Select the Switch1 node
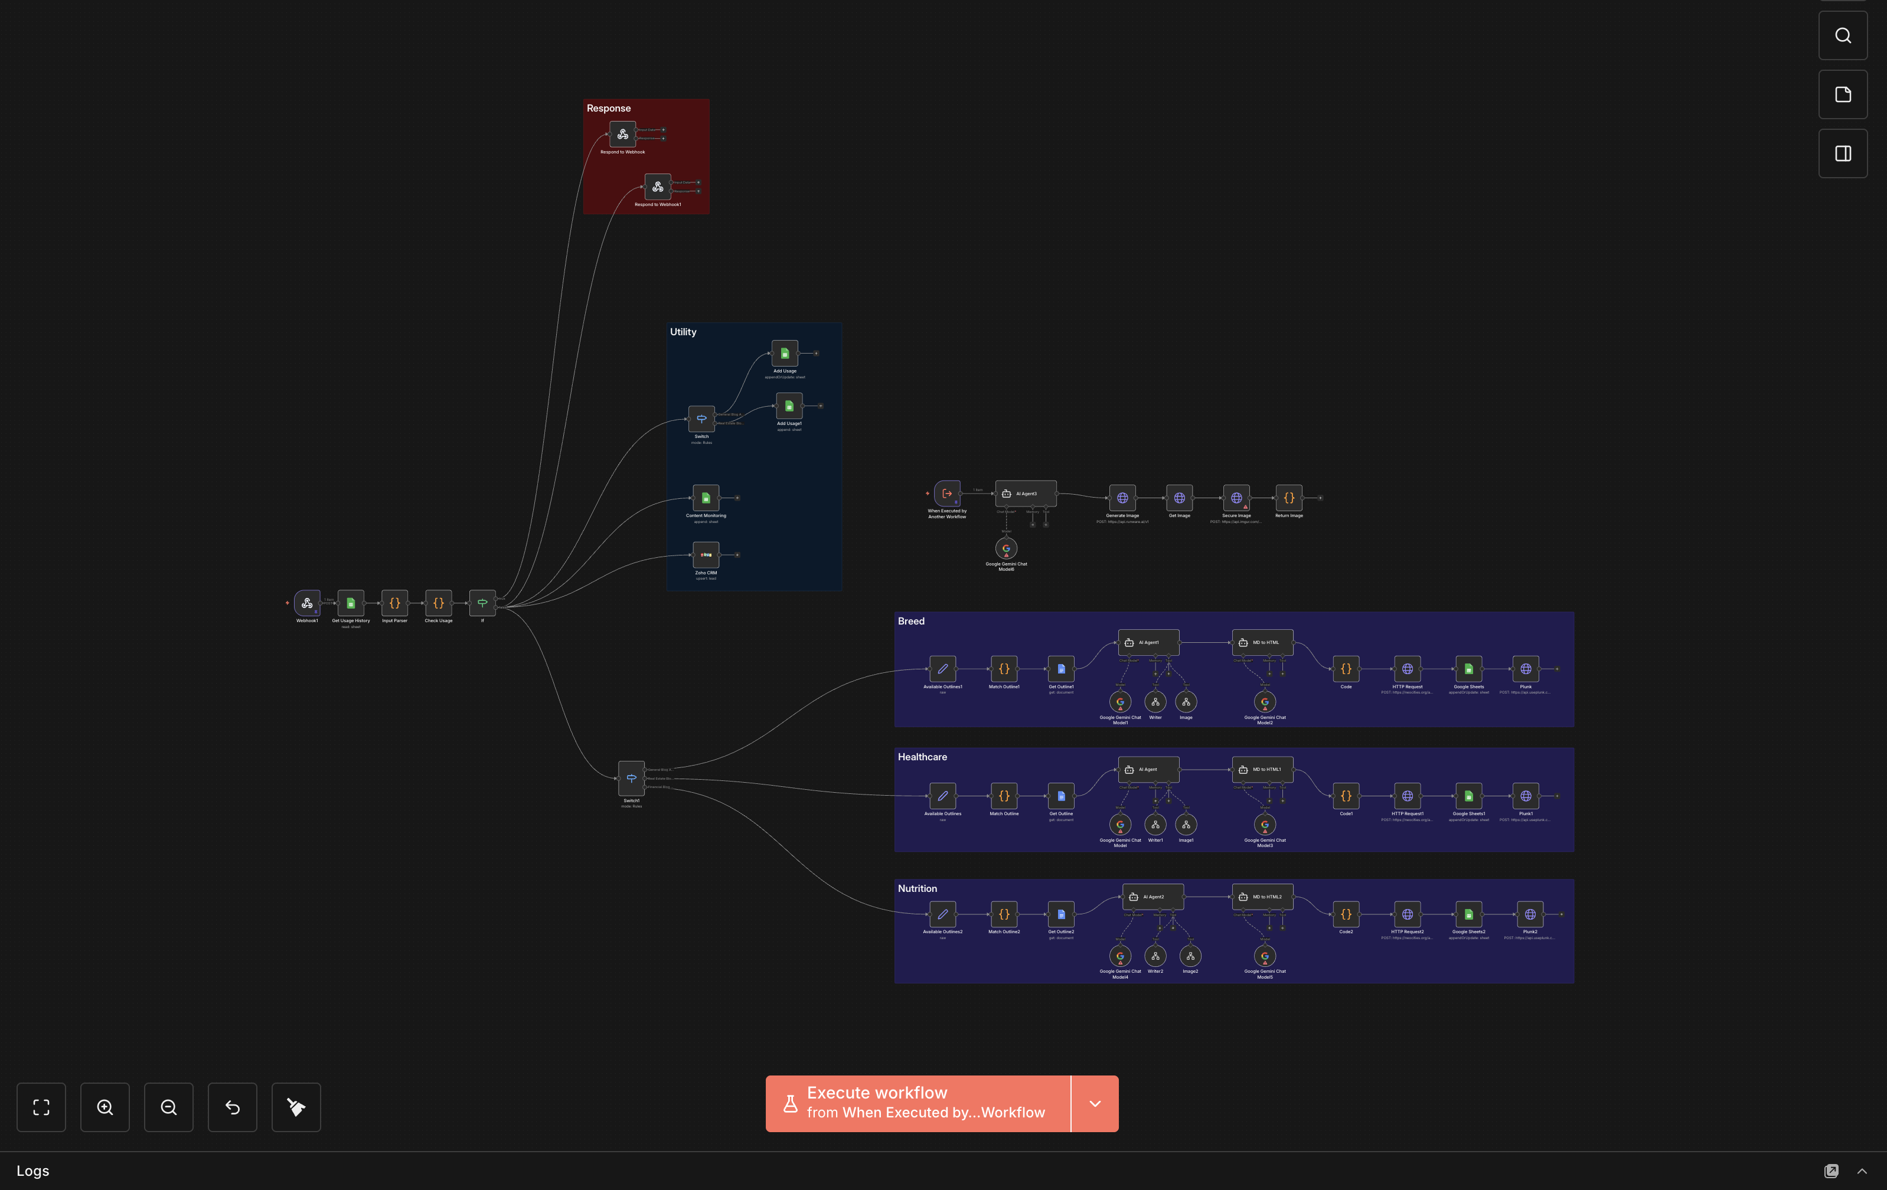 point(632,779)
